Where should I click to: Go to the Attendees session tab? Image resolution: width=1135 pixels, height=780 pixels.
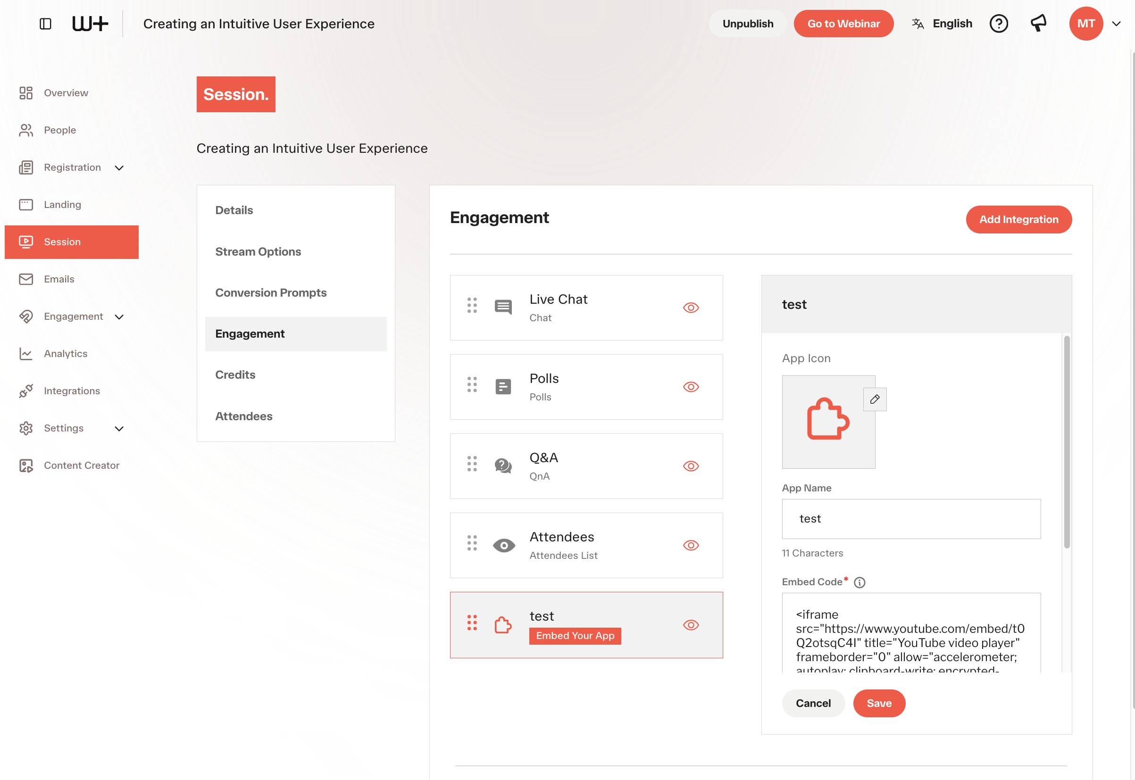[296, 416]
